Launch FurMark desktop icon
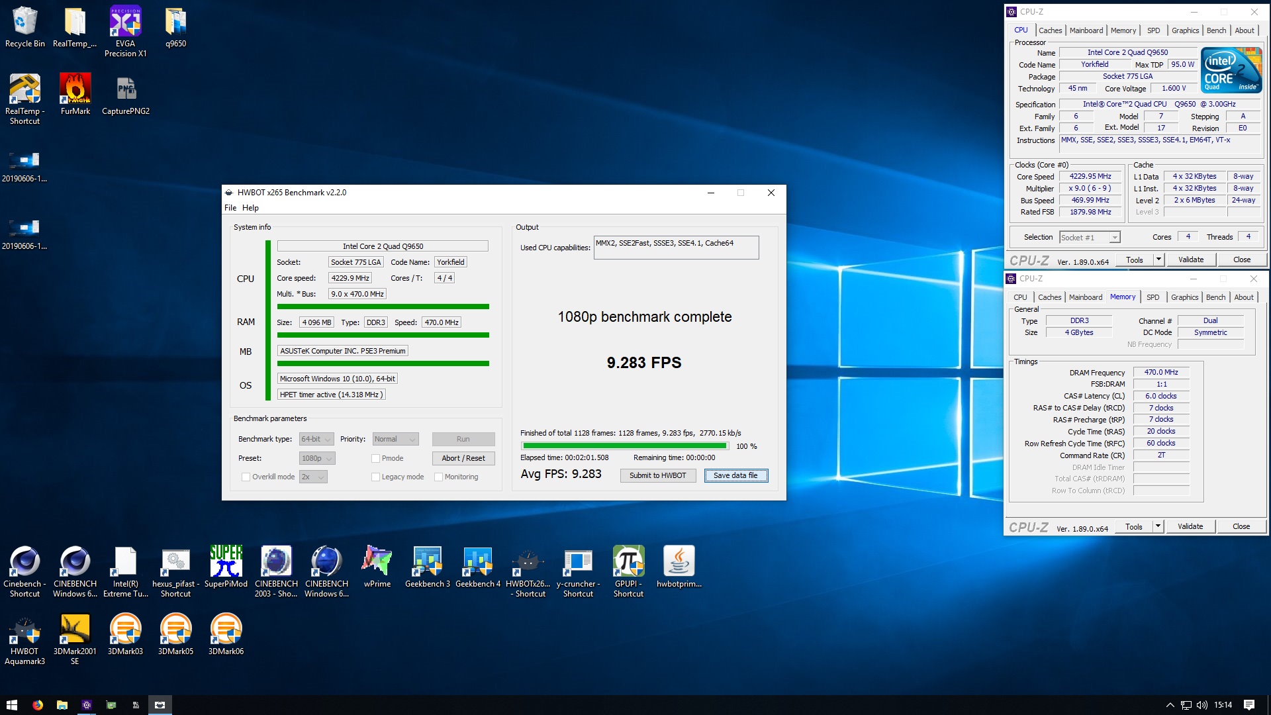The width and height of the screenshot is (1271, 715). click(75, 95)
